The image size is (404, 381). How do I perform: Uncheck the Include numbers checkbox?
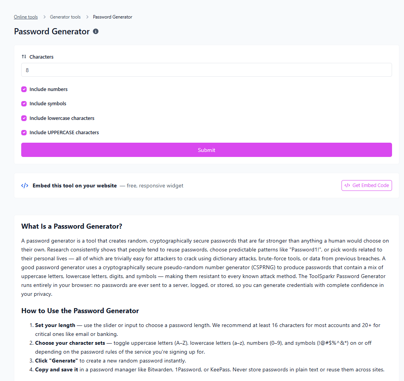pyautogui.click(x=24, y=89)
